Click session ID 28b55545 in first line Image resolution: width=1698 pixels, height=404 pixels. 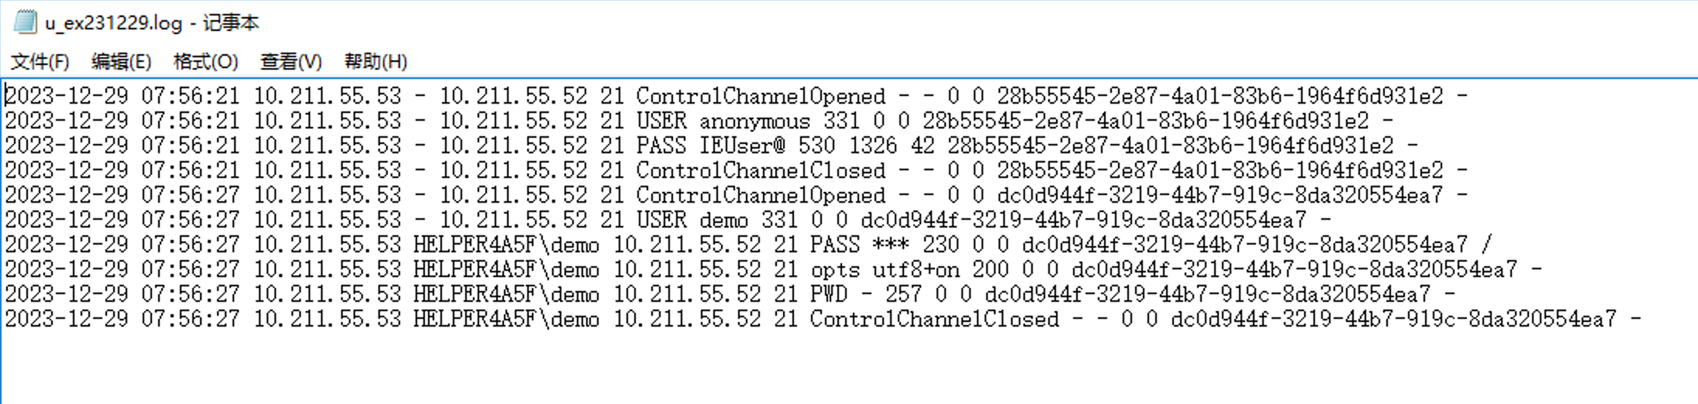click(1220, 96)
